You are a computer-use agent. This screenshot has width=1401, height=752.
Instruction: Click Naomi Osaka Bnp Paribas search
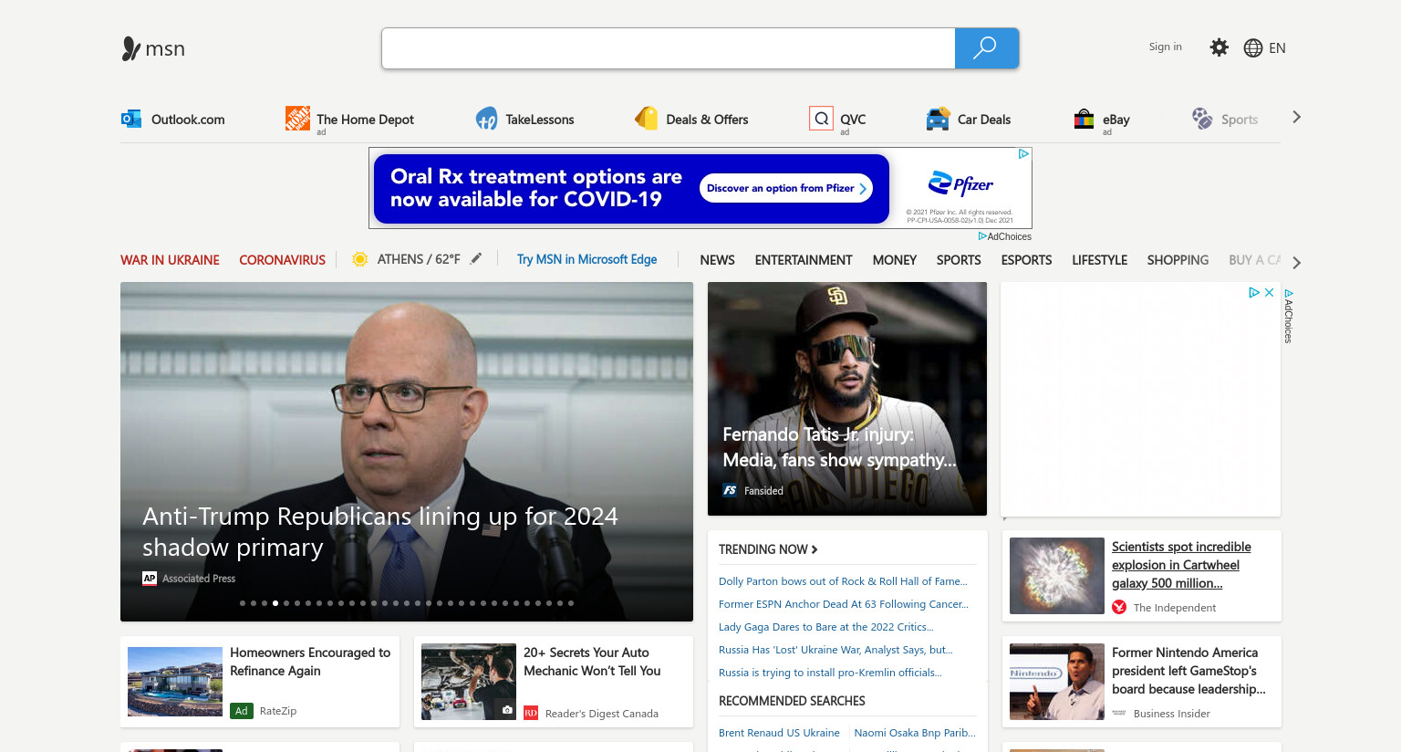point(915,733)
